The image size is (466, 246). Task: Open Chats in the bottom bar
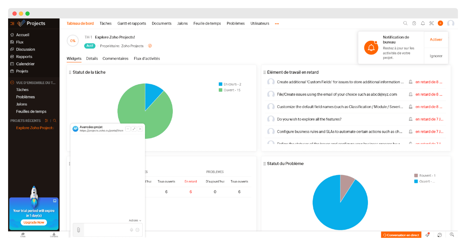pos(23,235)
